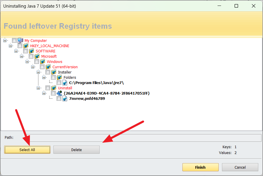Select the Installer tree label
Image resolution: width=263 pixels, height=176 pixels.
tap(65, 72)
